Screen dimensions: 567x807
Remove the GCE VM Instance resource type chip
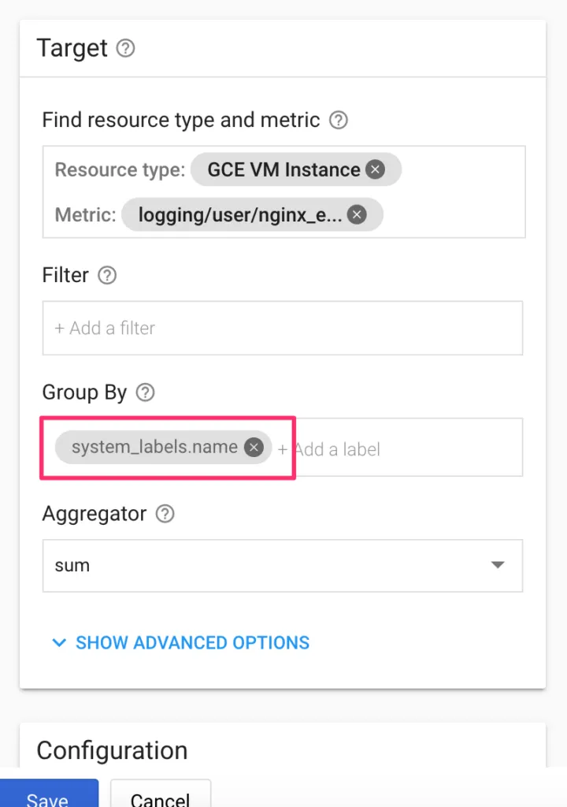375,169
